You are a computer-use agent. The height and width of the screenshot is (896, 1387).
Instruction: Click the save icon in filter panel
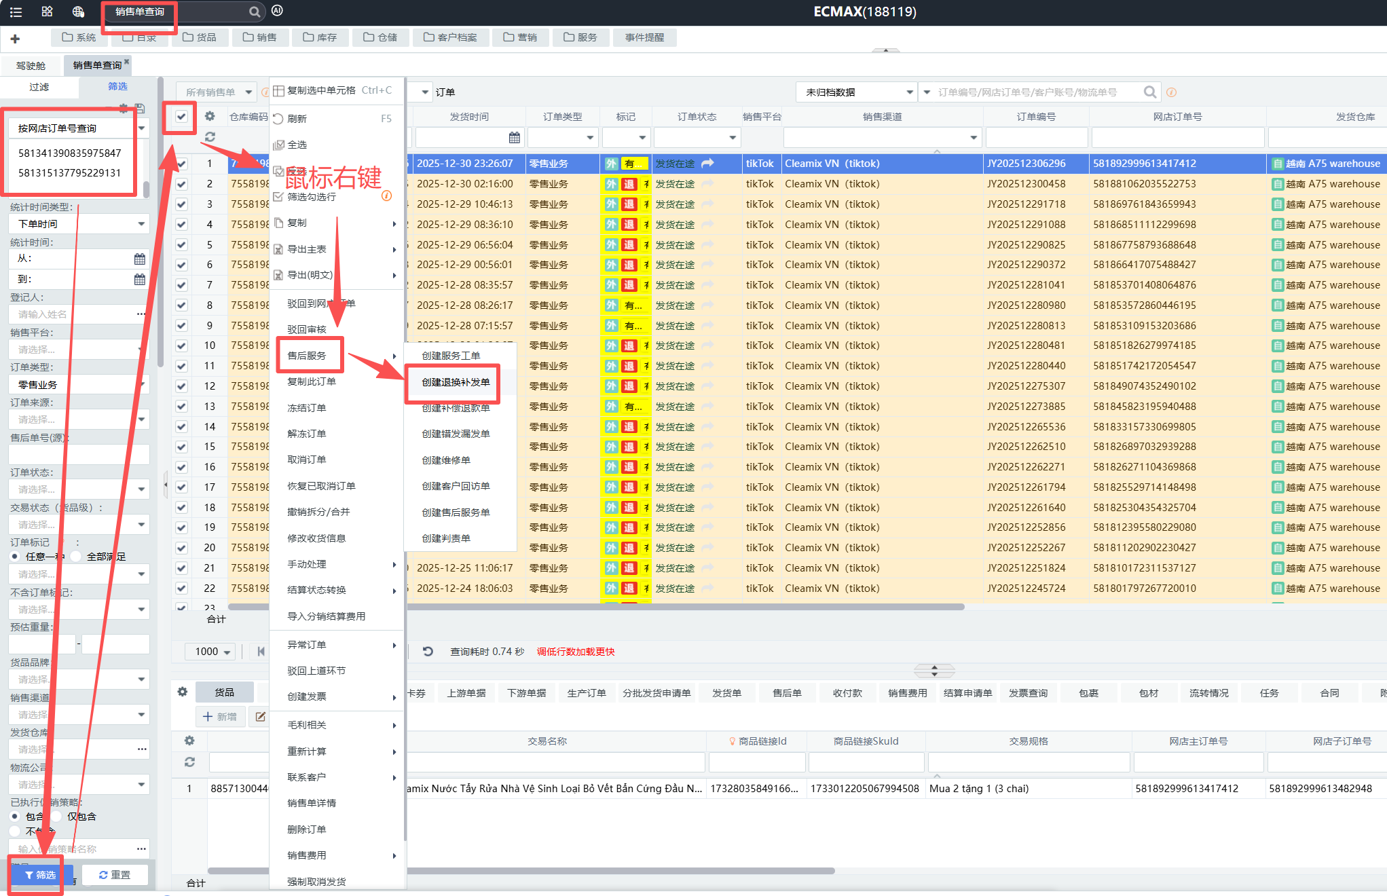[140, 108]
